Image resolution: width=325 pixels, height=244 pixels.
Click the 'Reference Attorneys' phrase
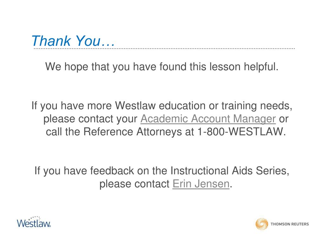(132, 132)
